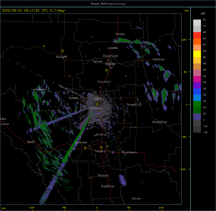Pick the bright green 30 dBZ legend swatch

pos(197,104)
